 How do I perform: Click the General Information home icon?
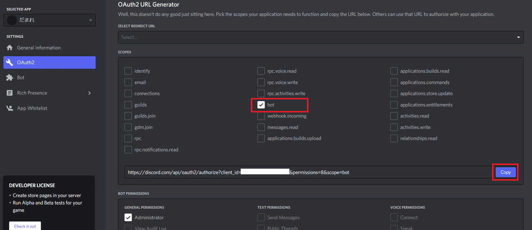(10, 48)
